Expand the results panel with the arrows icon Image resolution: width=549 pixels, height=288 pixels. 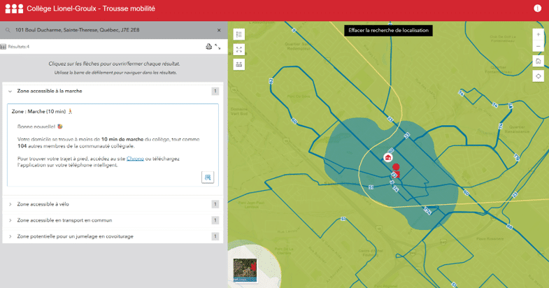click(218, 47)
